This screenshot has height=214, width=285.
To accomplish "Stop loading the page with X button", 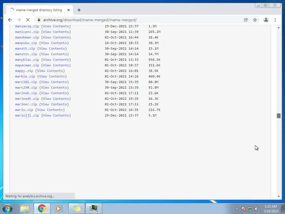I will pos(28,20).
